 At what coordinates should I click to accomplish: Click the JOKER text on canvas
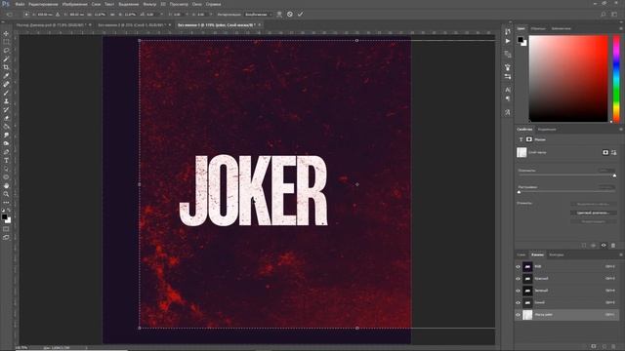coord(254,191)
